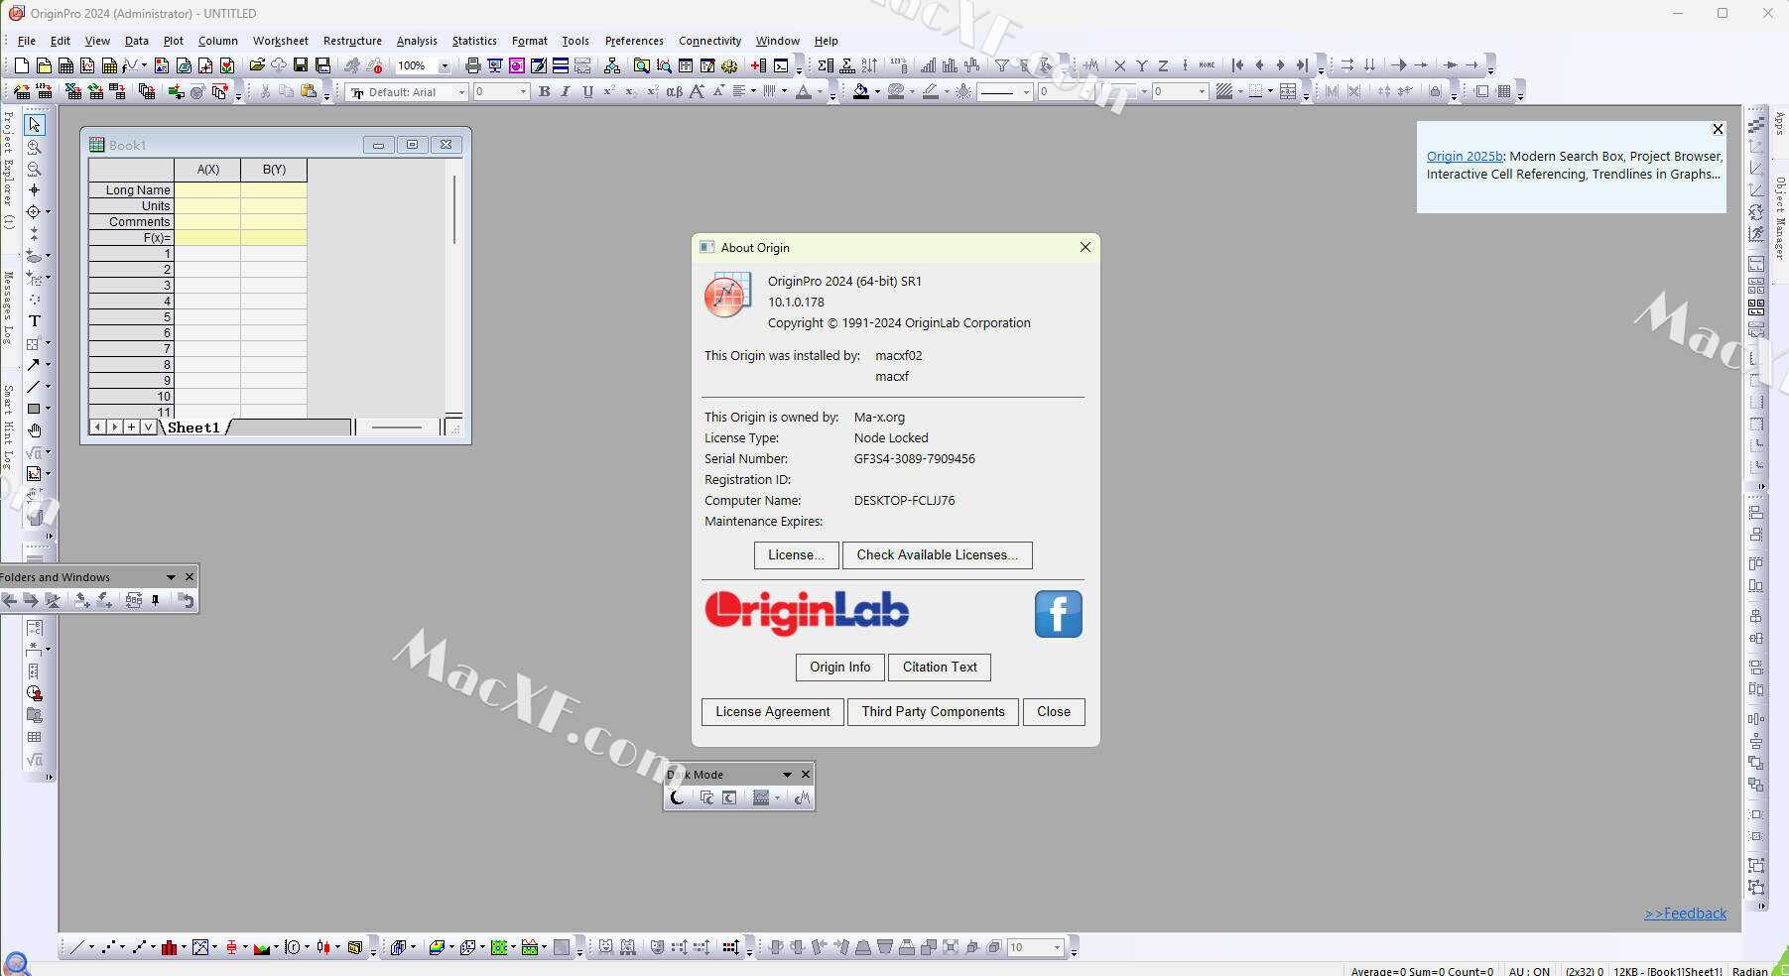
Task: Open the Worksheet menu
Action: [280, 41]
